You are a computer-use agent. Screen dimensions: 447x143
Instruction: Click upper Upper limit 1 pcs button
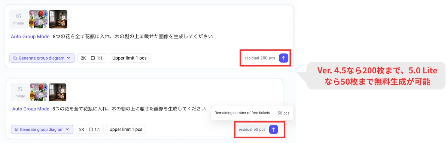[130, 58]
